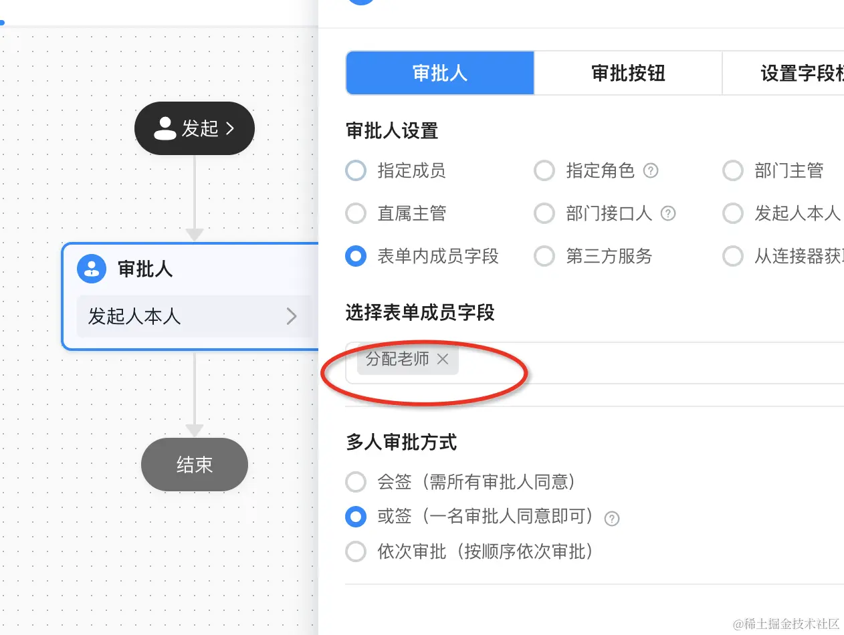Click the blue approver icon in 审批人 card
844x635 pixels.
[x=92, y=269]
